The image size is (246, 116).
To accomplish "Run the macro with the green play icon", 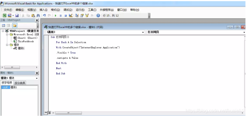I will point(56,16).
